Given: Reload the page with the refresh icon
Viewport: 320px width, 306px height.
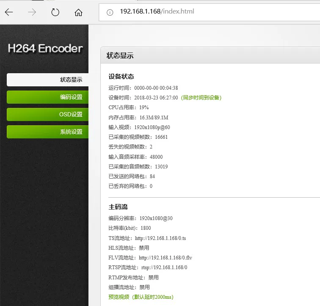Looking at the screenshot, I should pos(55,12).
